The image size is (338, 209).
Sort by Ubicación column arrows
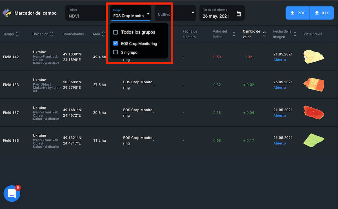click(52, 34)
